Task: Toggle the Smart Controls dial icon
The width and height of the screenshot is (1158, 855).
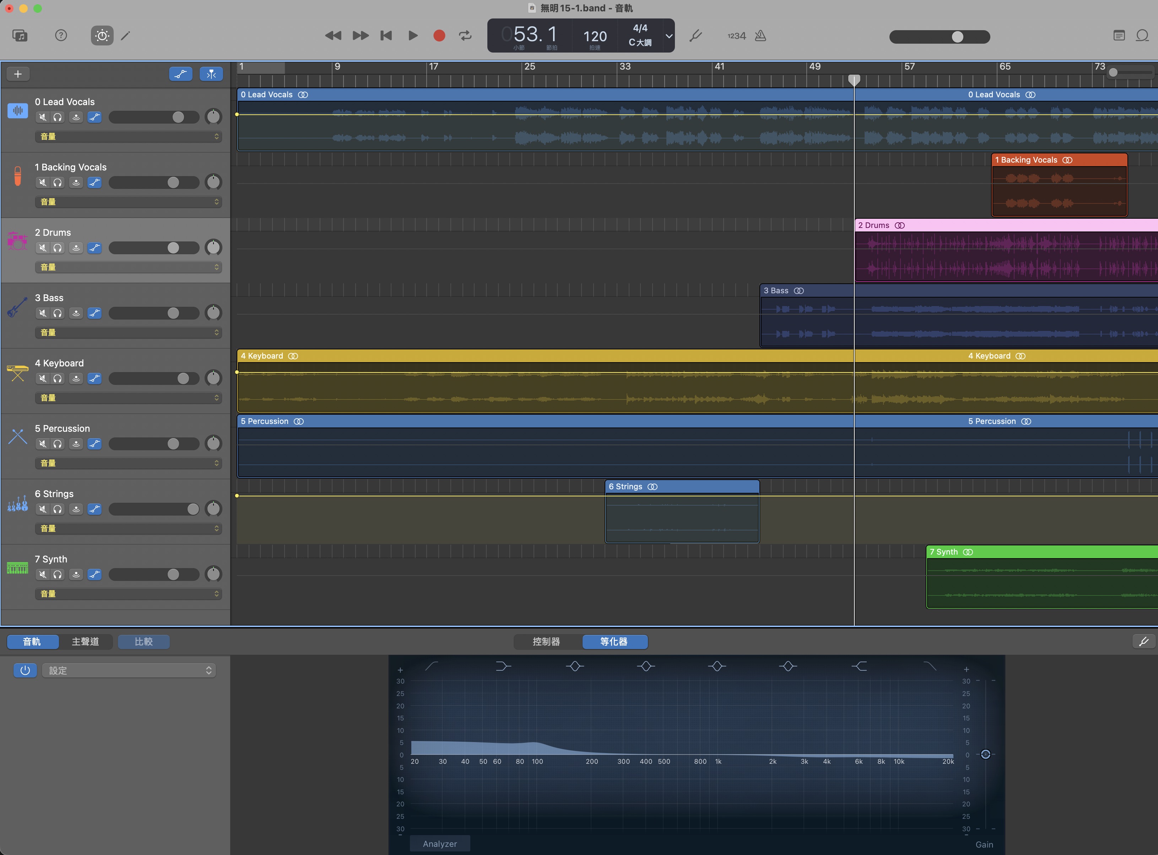Action: (102, 36)
